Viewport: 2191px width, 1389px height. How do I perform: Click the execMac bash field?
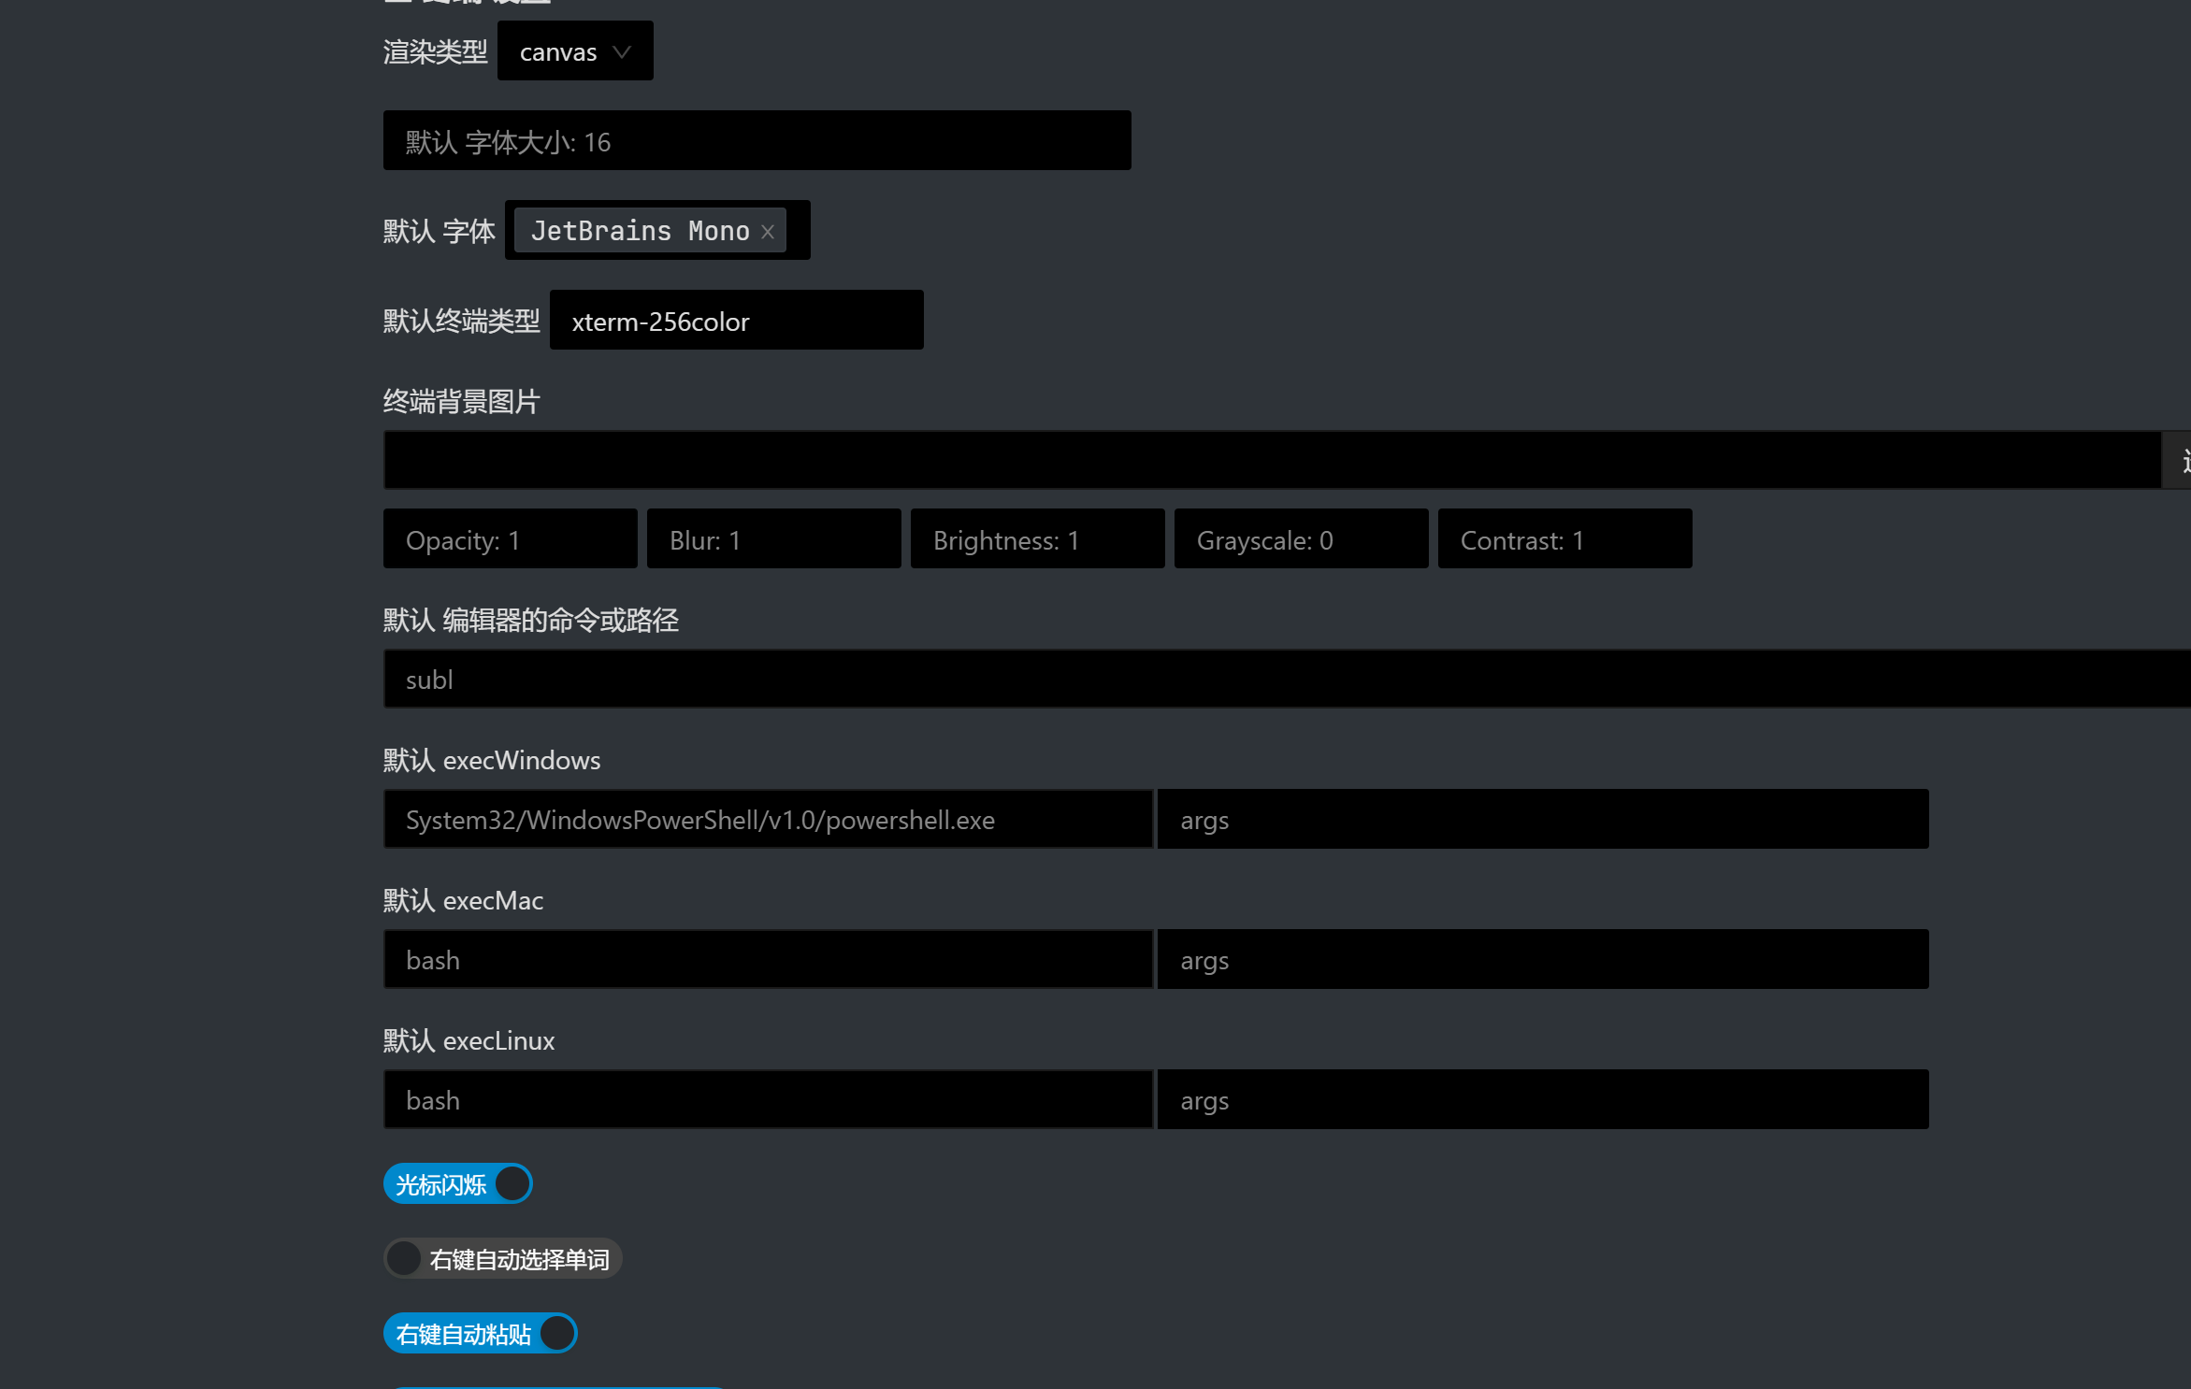click(x=768, y=960)
